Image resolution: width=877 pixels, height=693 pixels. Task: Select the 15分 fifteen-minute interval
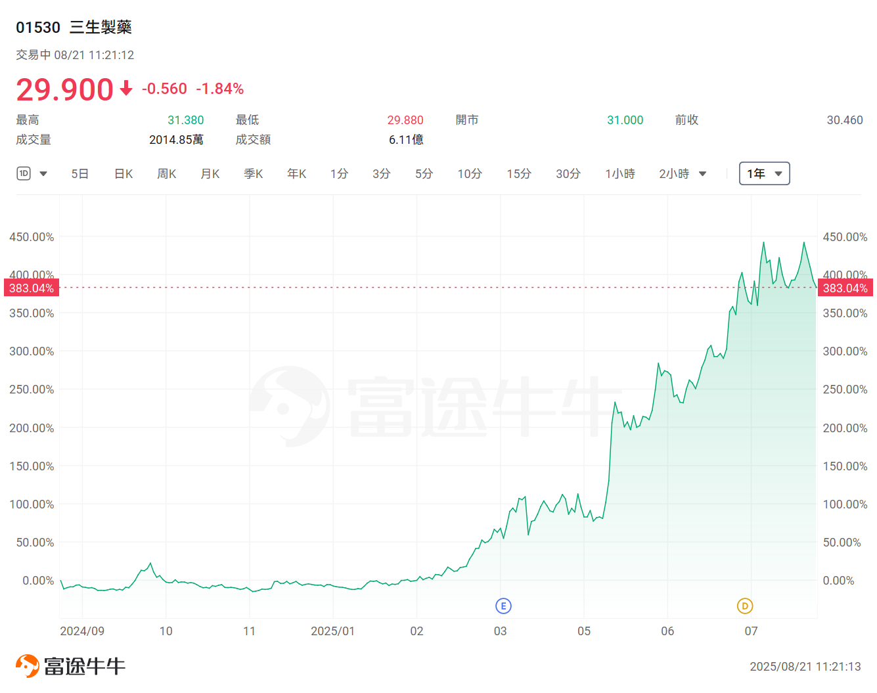pyautogui.click(x=518, y=173)
